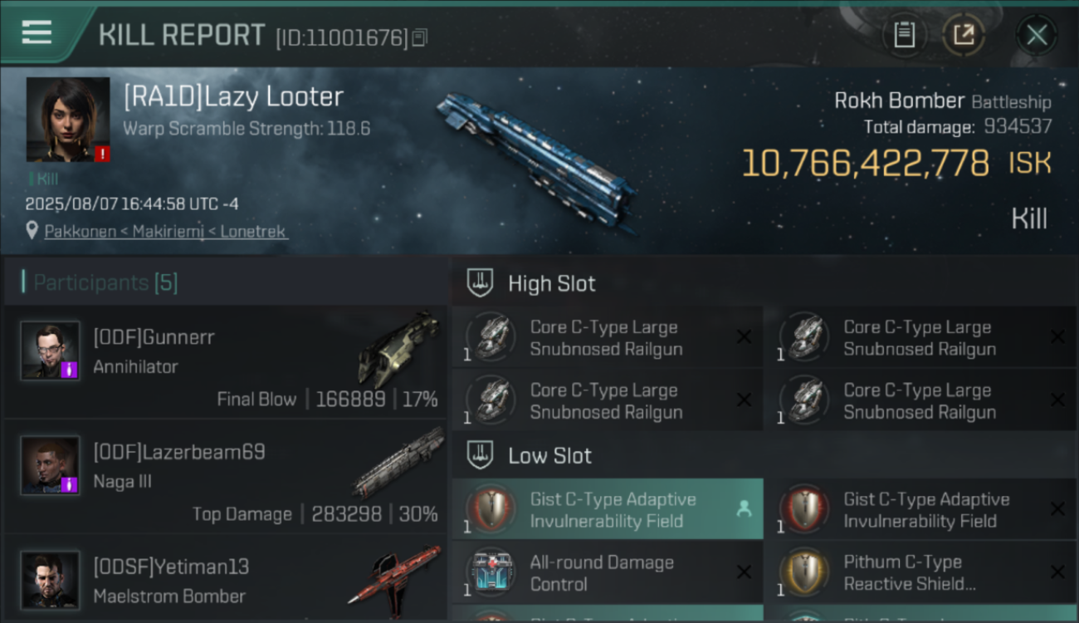Click the share/export icon in the top bar
1079x623 pixels.
pyautogui.click(x=964, y=35)
